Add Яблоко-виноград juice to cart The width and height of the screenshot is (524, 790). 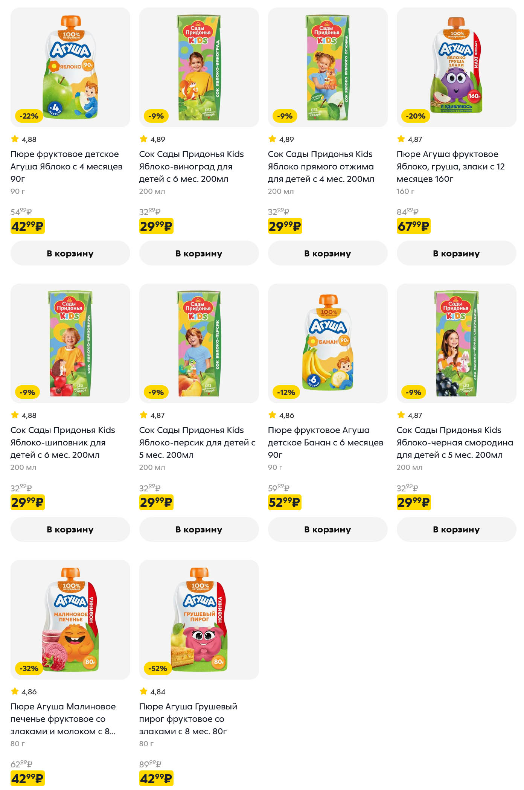point(199,253)
